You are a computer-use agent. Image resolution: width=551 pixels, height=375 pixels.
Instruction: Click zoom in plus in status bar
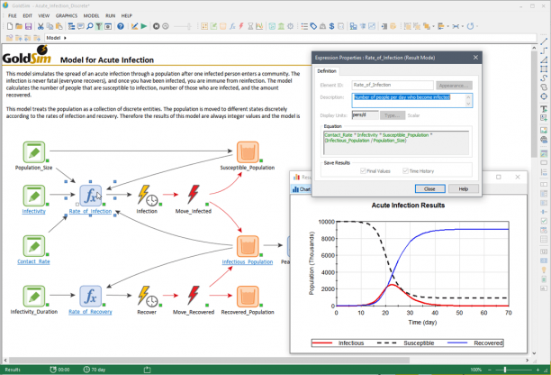(x=537, y=370)
